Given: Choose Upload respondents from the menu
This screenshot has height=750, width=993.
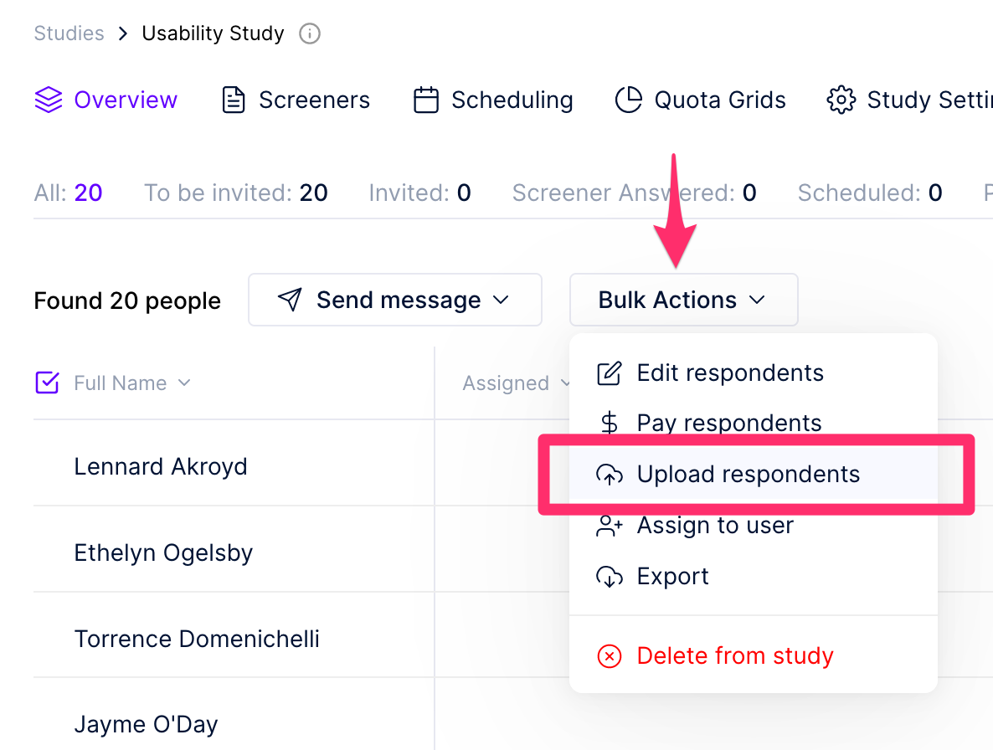Looking at the screenshot, I should (748, 475).
